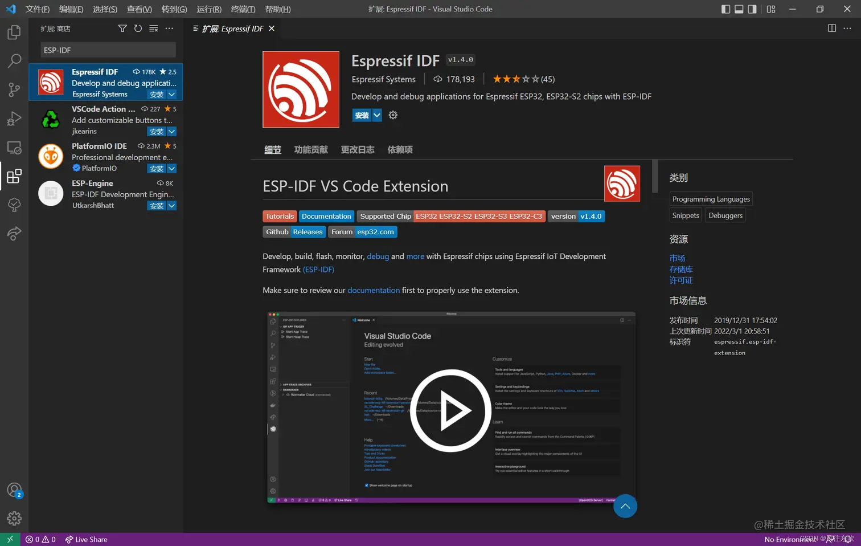The image size is (861, 546).
Task: Follow the (ESP-IDF) framework link
Action: click(x=318, y=270)
